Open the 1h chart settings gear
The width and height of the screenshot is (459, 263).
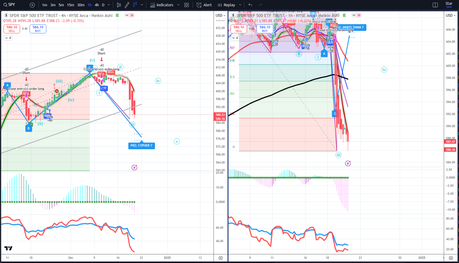(451, 258)
